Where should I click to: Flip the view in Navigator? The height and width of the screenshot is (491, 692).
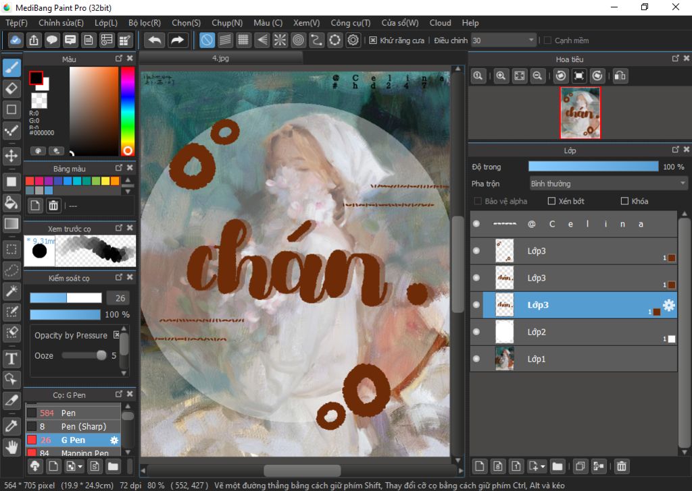pyautogui.click(x=620, y=76)
